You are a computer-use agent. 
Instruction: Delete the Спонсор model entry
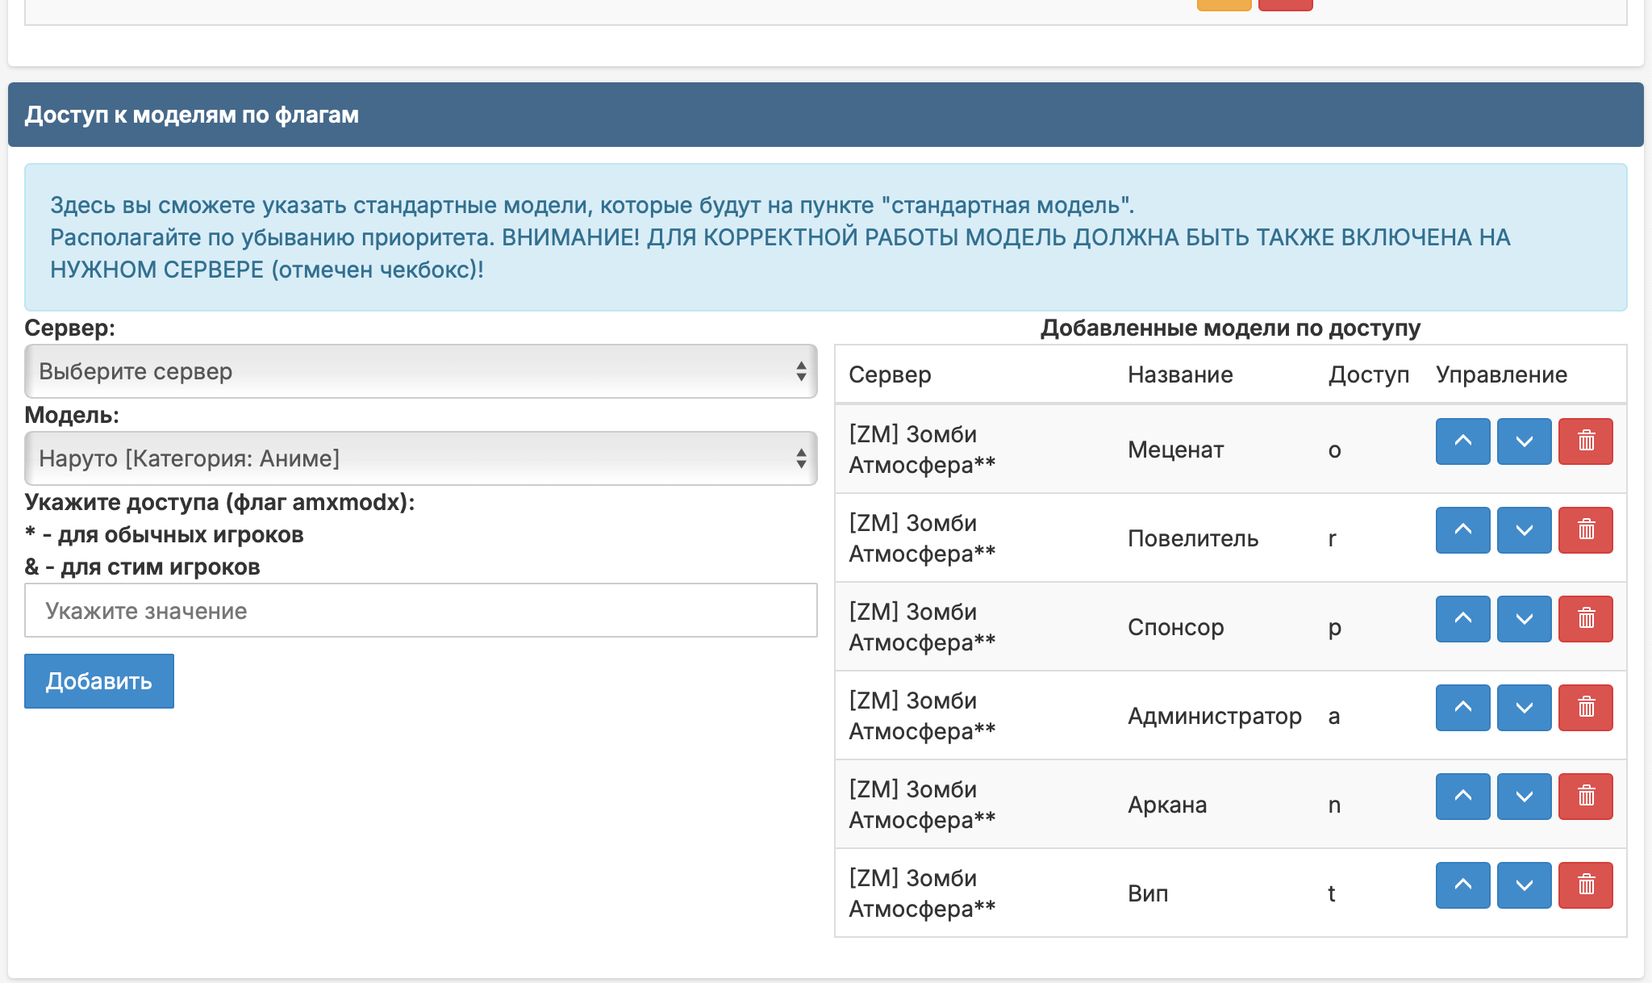(1585, 619)
